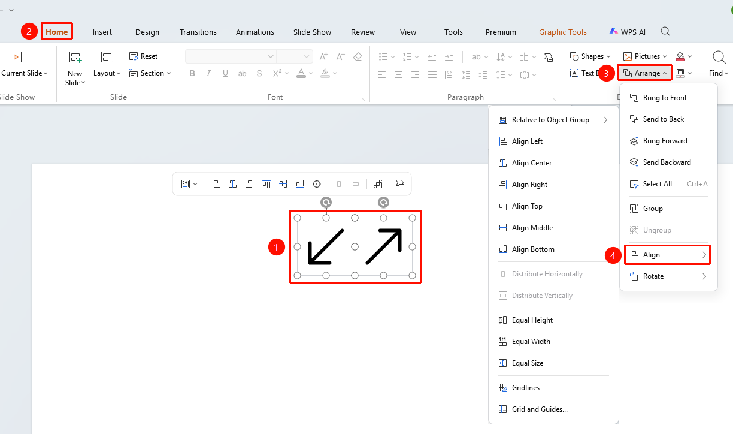Open search via the magnifier beside WPS AI
The height and width of the screenshot is (434, 733).
point(665,32)
